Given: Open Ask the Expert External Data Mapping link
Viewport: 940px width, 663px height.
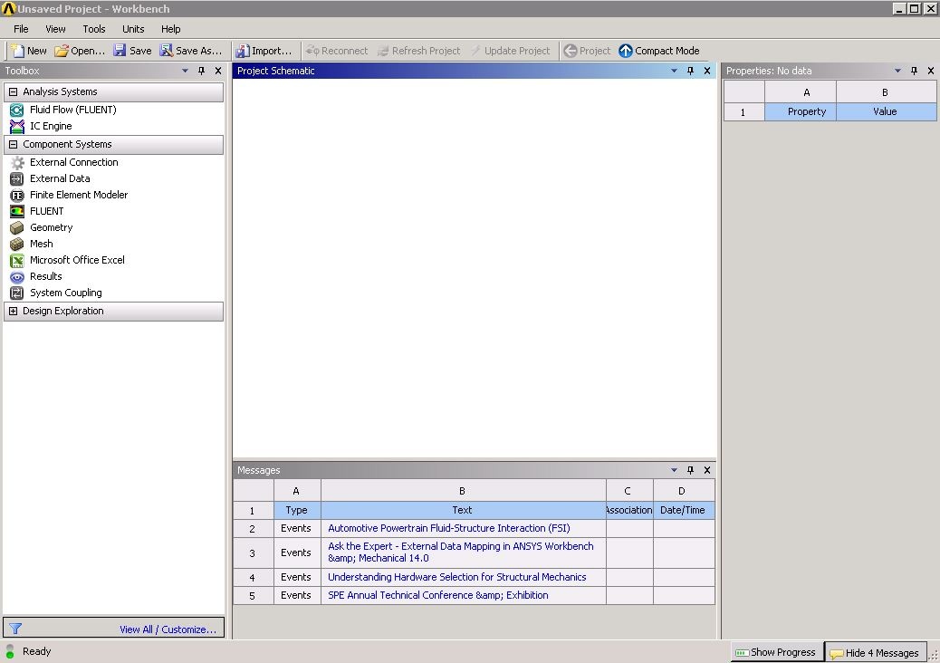Looking at the screenshot, I should pos(460,552).
